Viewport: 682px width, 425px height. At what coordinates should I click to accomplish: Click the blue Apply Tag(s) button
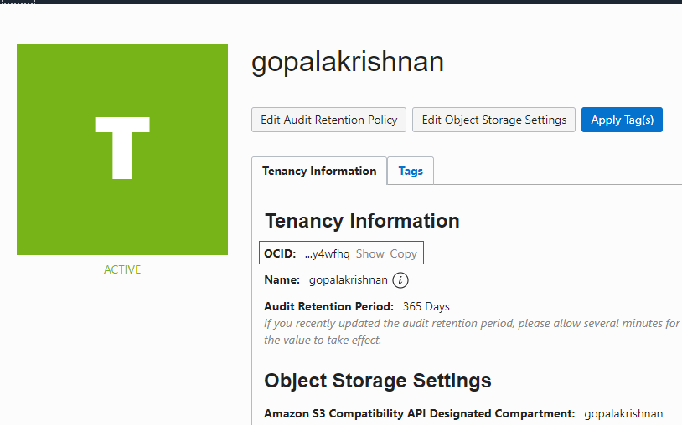[x=622, y=120]
